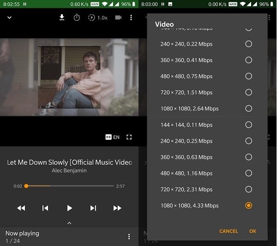Expand the Now playing queue with the up chevron
The height and width of the screenshot is (246, 277).
pos(69,223)
